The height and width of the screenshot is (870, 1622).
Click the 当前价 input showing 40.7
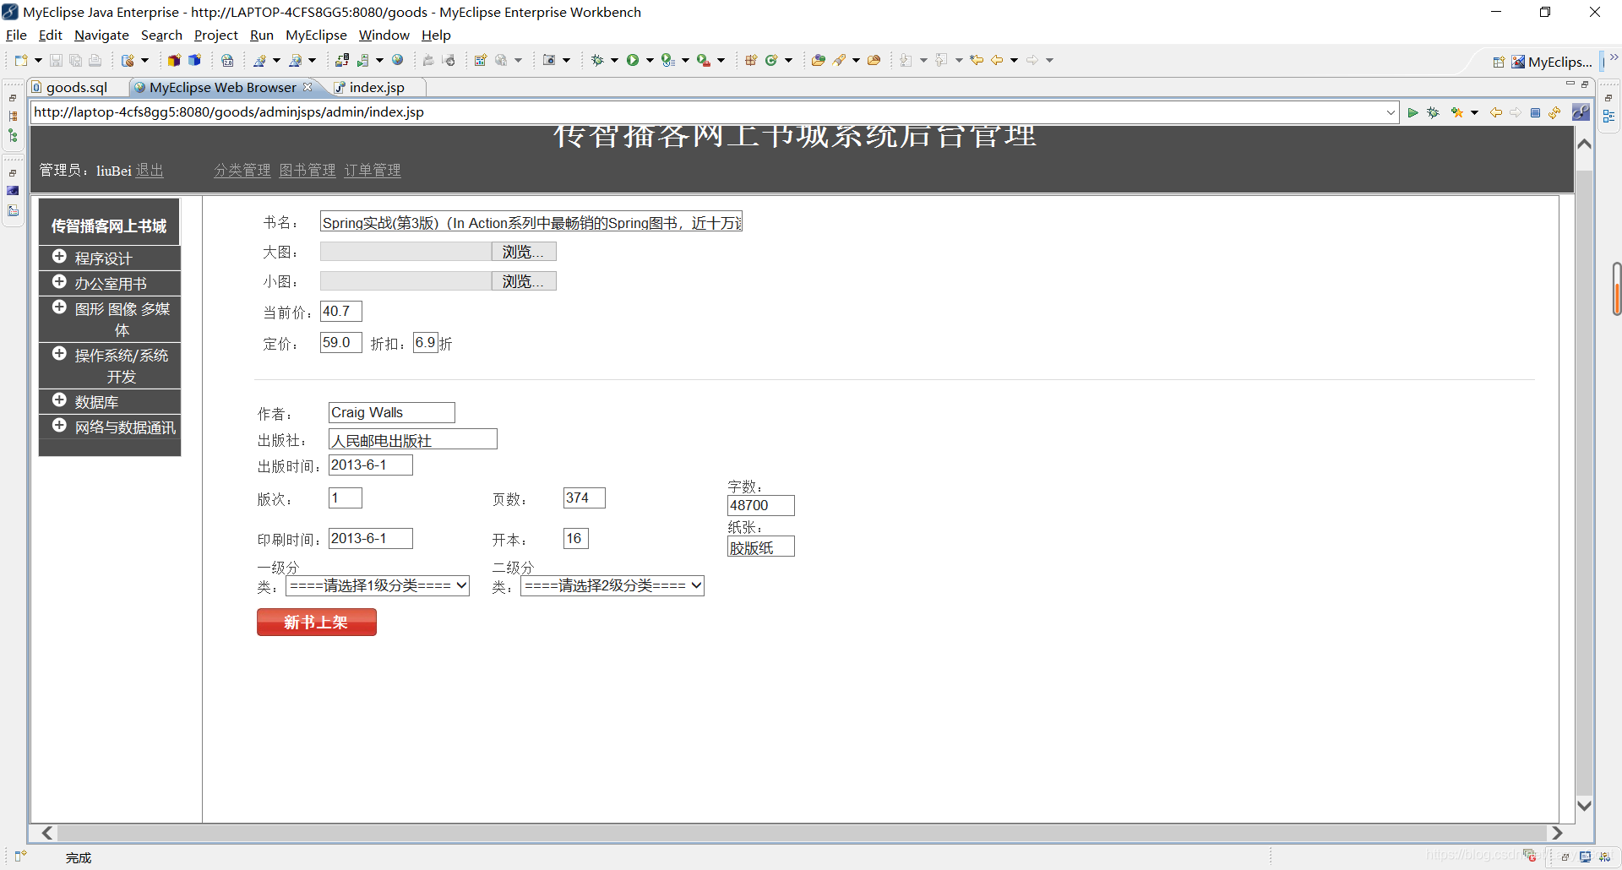click(341, 312)
